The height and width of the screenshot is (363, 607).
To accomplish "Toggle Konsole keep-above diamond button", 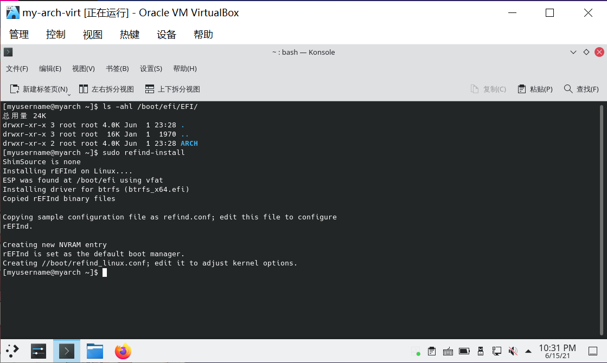I will (x=586, y=53).
